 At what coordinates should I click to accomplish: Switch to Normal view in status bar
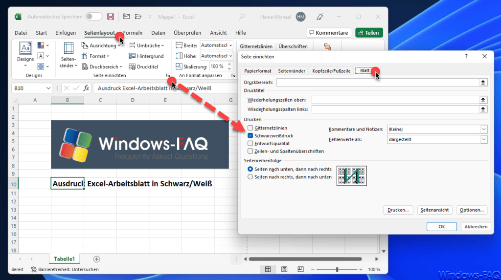pos(268,269)
